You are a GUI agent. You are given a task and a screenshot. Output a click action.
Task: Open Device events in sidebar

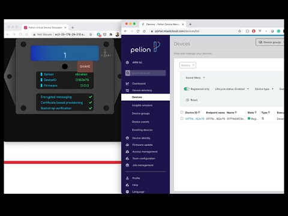pyautogui.click(x=140, y=122)
